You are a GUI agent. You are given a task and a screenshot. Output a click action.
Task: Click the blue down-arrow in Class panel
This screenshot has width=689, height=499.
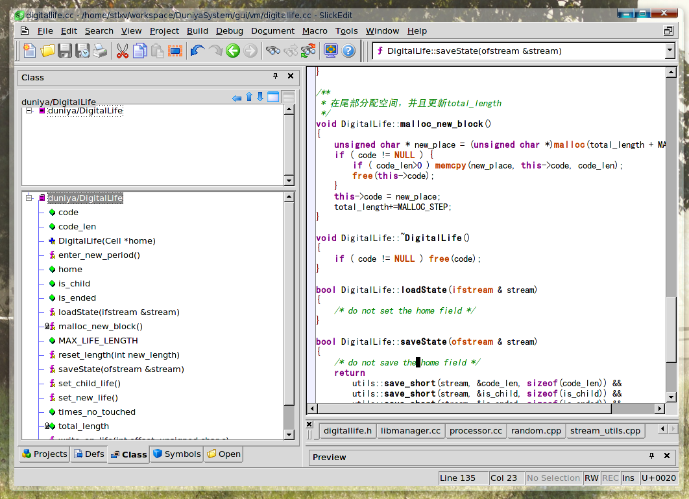pos(260,97)
